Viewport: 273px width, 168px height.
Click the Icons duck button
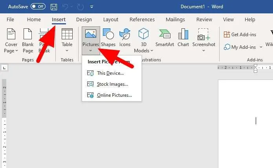(x=125, y=38)
